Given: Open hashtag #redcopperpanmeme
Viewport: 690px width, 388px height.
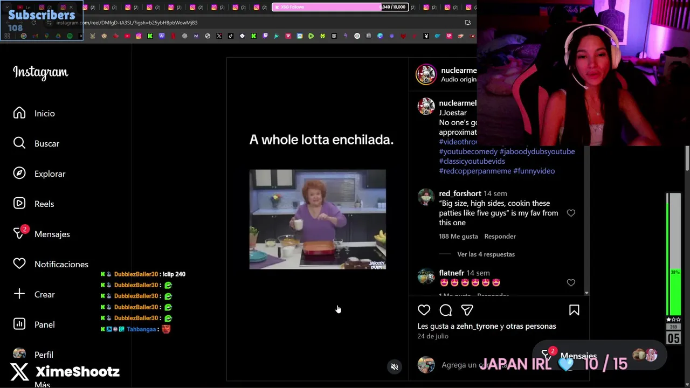Looking at the screenshot, I should click(475, 171).
